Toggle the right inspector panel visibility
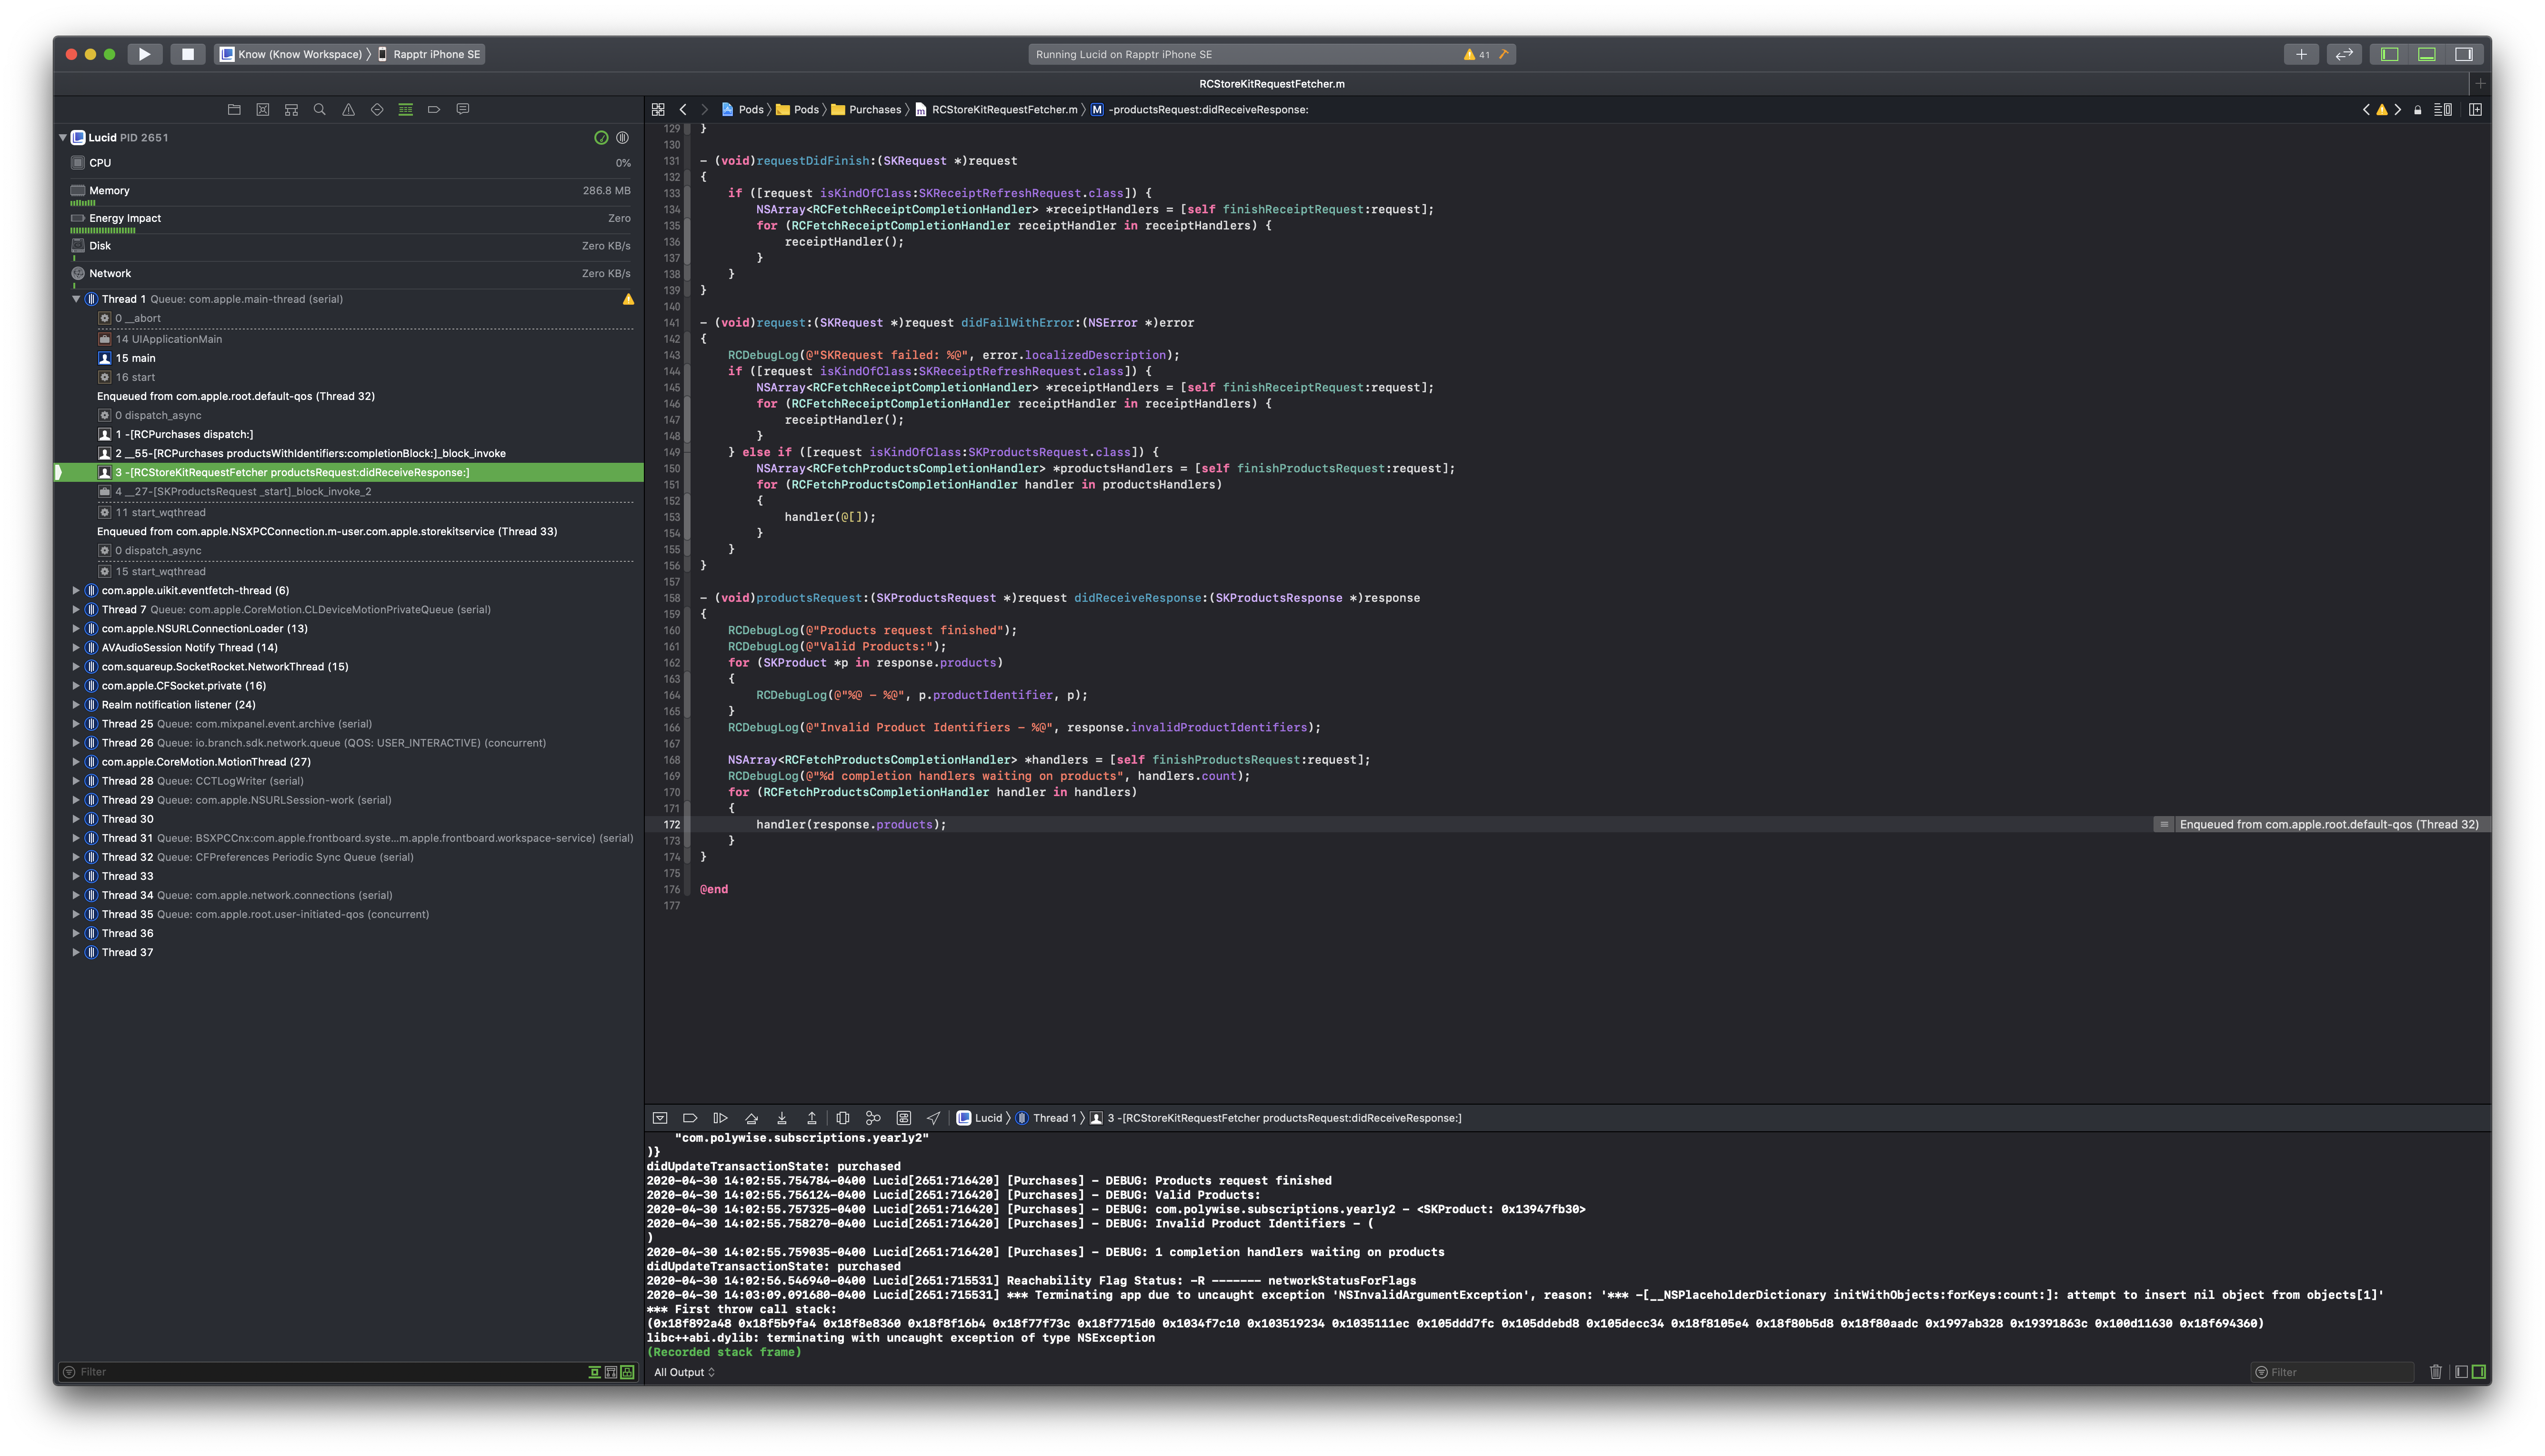This screenshot has height=1456, width=2545. tap(2464, 54)
